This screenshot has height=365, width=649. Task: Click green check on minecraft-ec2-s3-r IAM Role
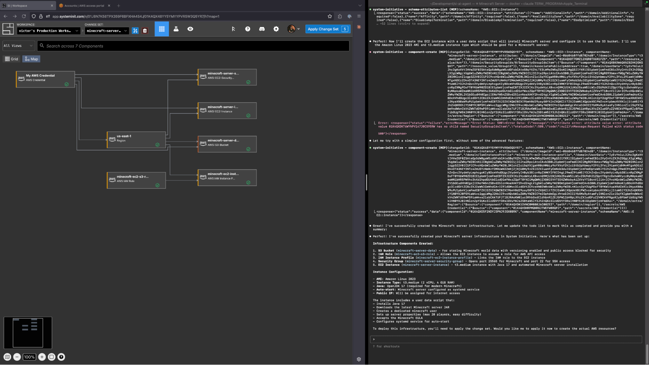tap(157, 185)
